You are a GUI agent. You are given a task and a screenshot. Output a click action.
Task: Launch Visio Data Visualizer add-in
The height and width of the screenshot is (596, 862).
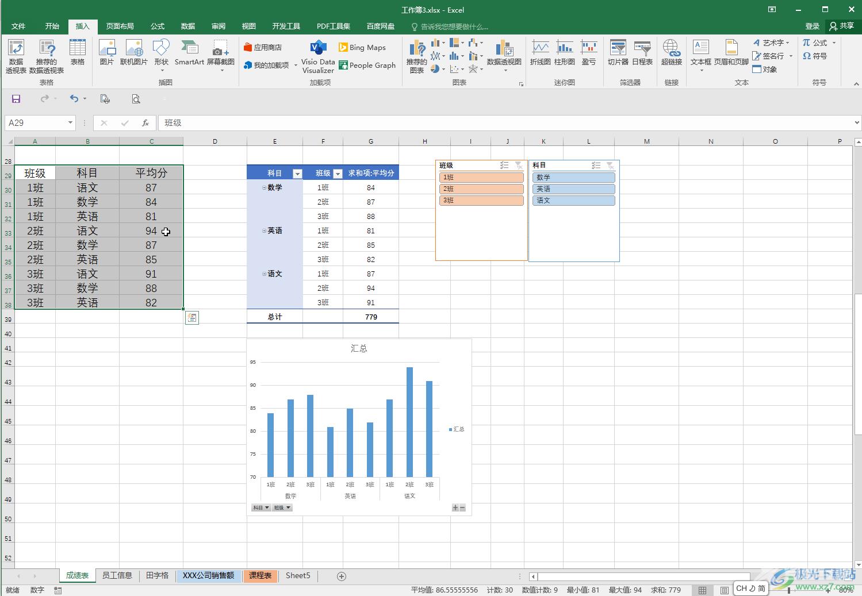318,56
